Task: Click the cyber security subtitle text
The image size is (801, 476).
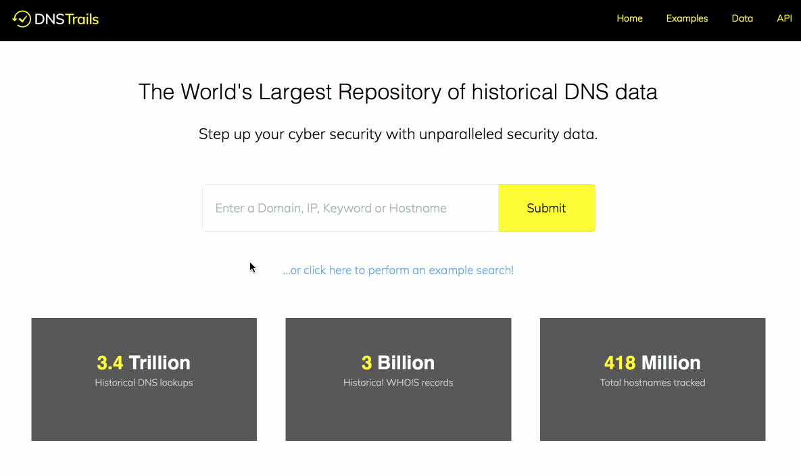Action: coord(398,134)
